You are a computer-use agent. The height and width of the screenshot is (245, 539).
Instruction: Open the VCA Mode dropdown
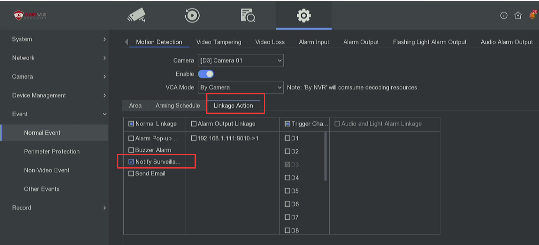click(x=241, y=87)
